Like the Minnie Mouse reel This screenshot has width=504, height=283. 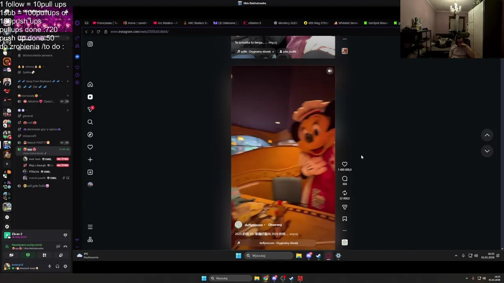(345, 164)
